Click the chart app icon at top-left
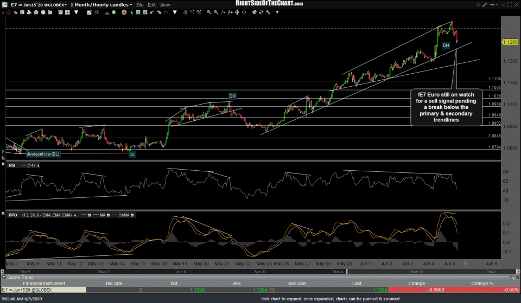The image size is (521, 303). pos(4,5)
